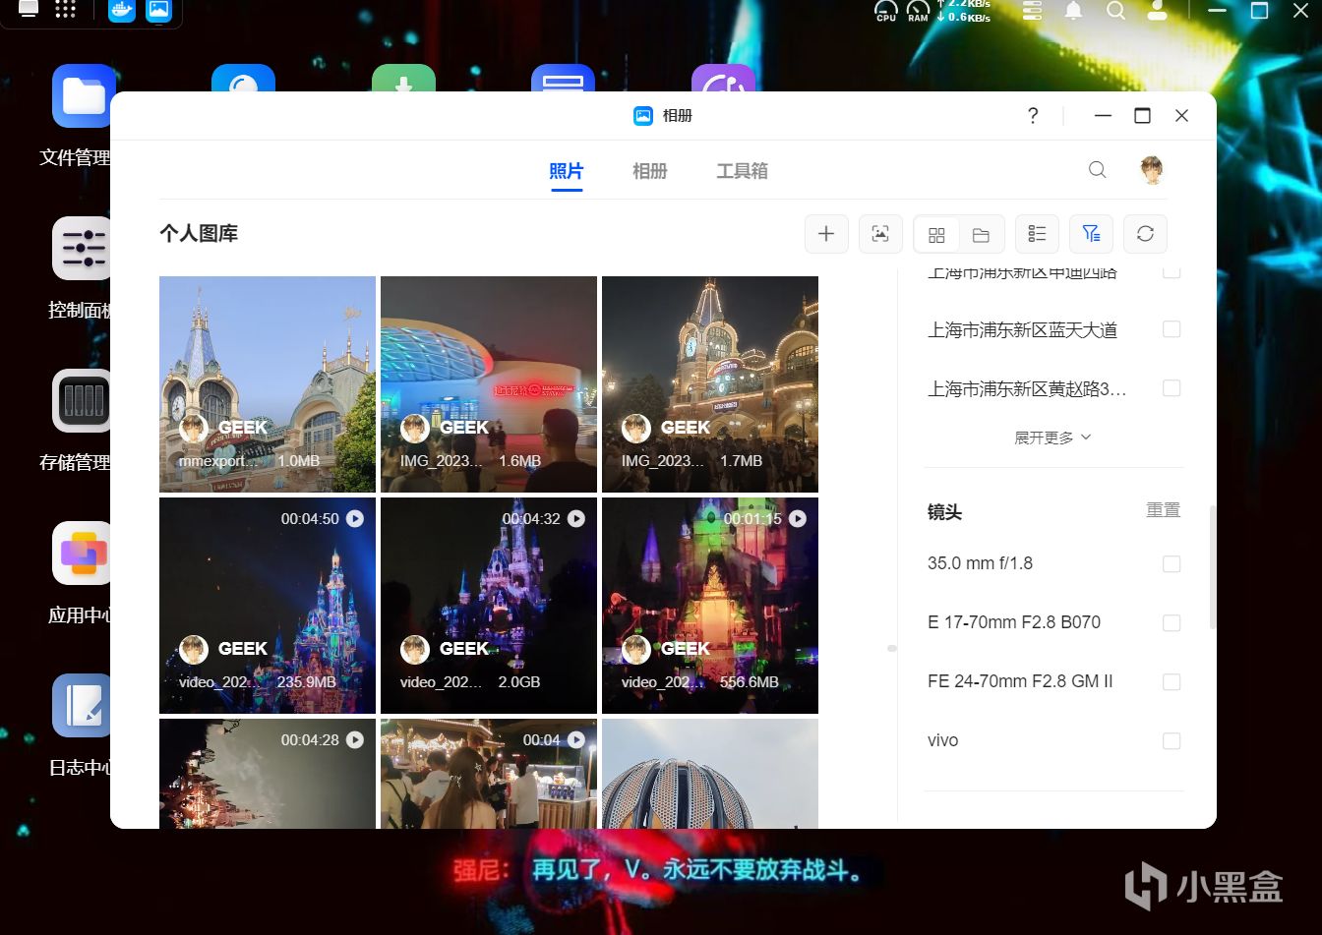Play the 00:04:50 video via its play icon
This screenshot has width=1322, height=935.
[355, 518]
